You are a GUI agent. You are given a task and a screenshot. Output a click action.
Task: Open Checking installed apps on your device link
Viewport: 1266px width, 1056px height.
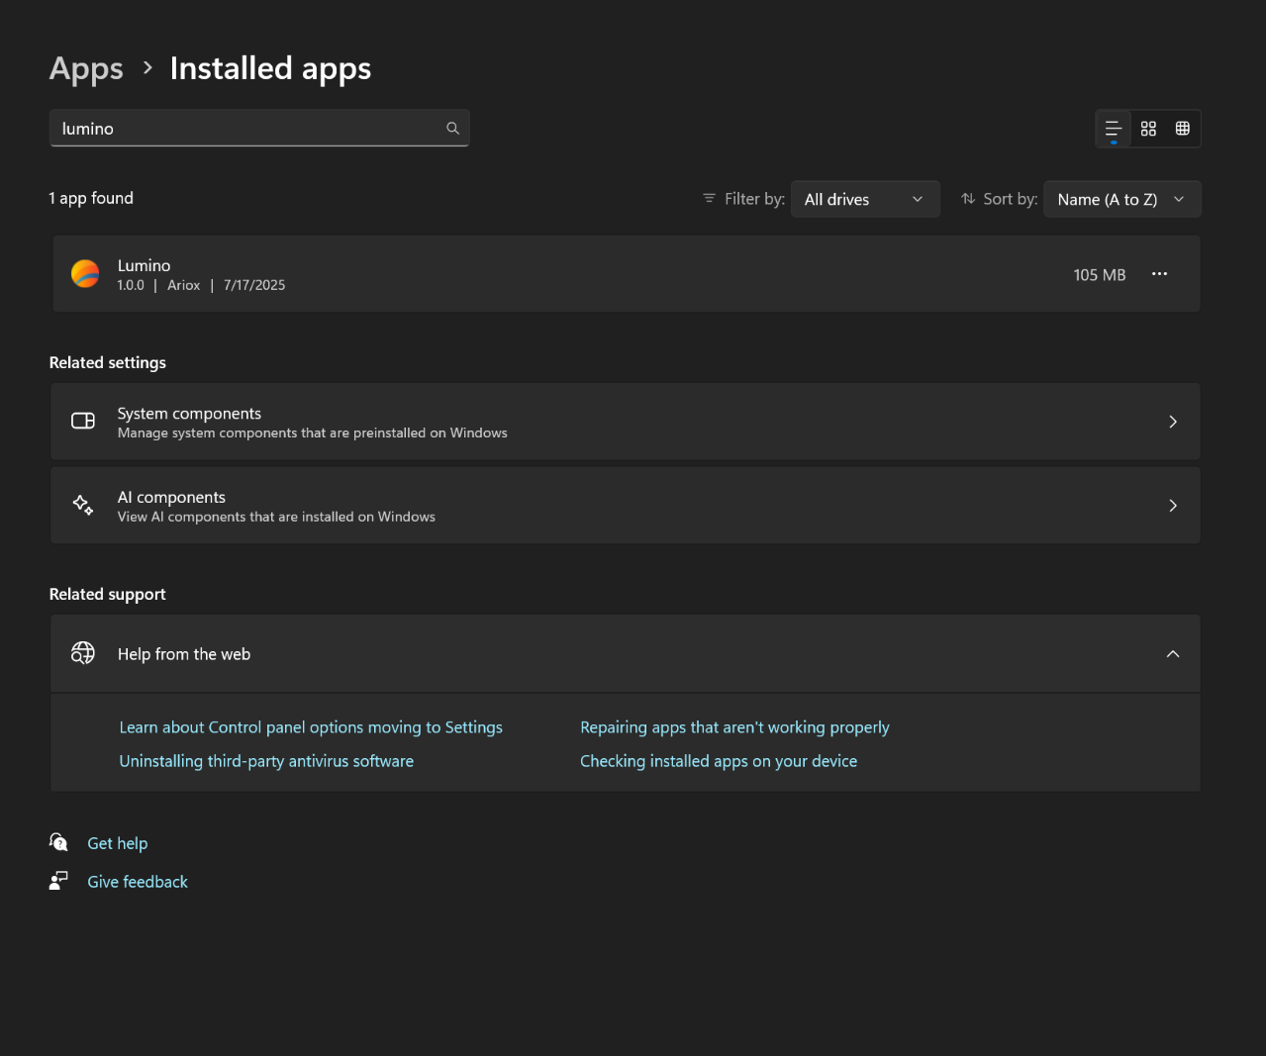(719, 761)
